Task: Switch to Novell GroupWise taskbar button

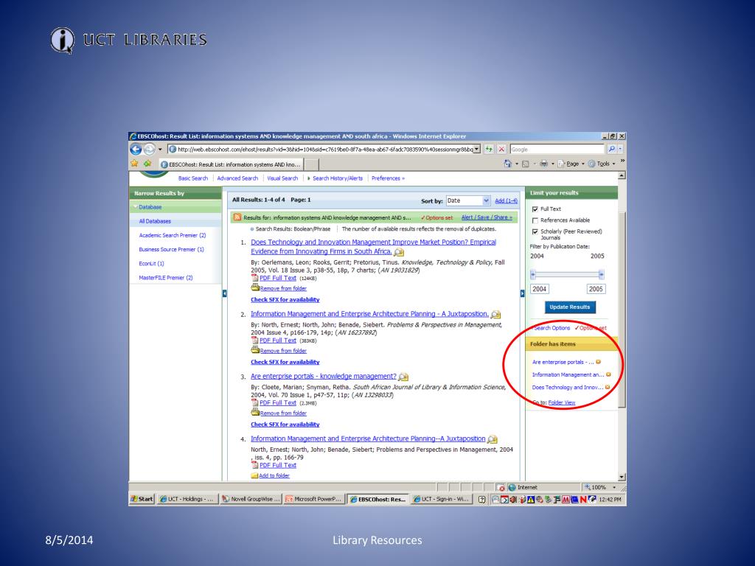Action: tap(251, 499)
